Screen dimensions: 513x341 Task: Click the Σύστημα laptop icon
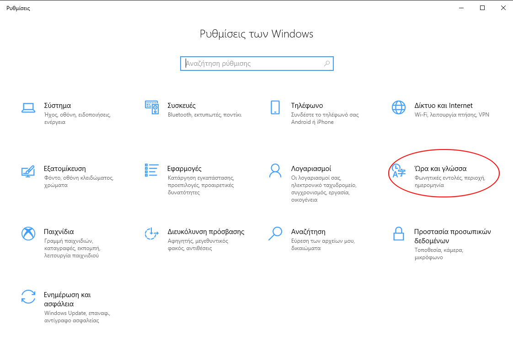pyautogui.click(x=28, y=107)
